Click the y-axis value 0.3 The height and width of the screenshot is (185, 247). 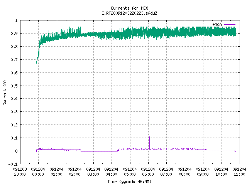(14, 112)
